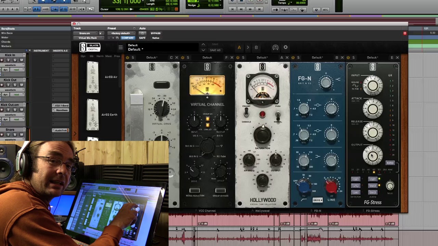The width and height of the screenshot is (438, 246).
Task: Select the next preset with the down chevron
Action: point(203,50)
